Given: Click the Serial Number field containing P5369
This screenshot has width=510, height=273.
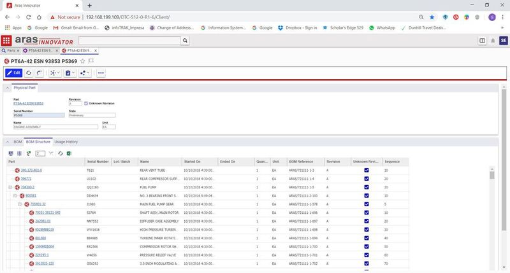Looking at the screenshot, I should [38, 115].
